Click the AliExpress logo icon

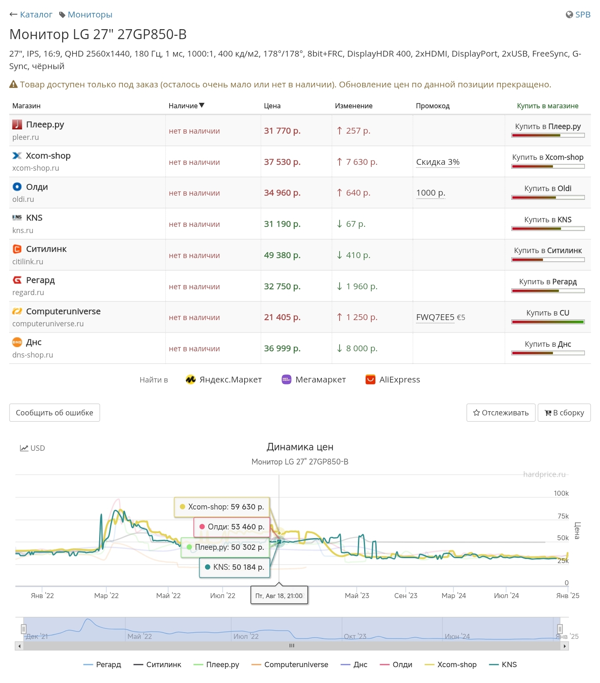pos(370,380)
